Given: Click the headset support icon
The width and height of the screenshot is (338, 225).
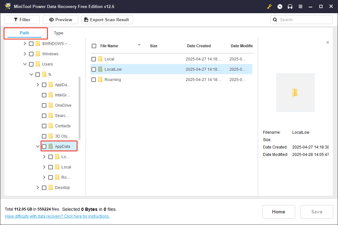Looking at the screenshot, I should [290, 6].
